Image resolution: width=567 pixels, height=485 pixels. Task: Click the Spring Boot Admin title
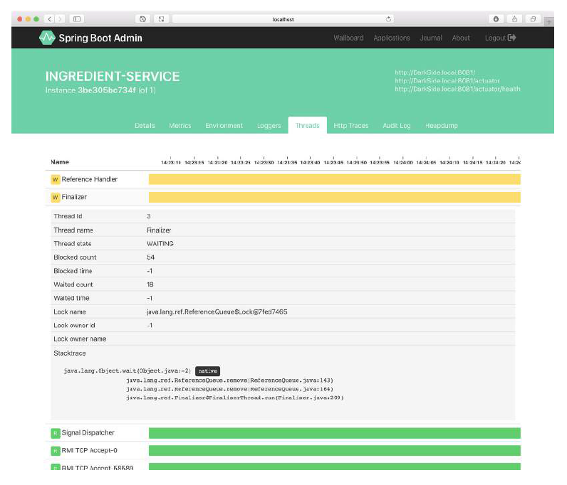100,38
